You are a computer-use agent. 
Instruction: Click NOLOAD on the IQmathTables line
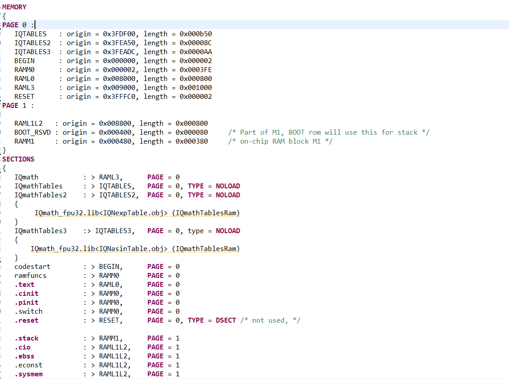[x=228, y=186]
